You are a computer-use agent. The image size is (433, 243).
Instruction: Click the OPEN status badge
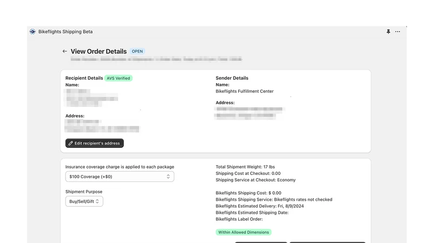pyautogui.click(x=137, y=51)
